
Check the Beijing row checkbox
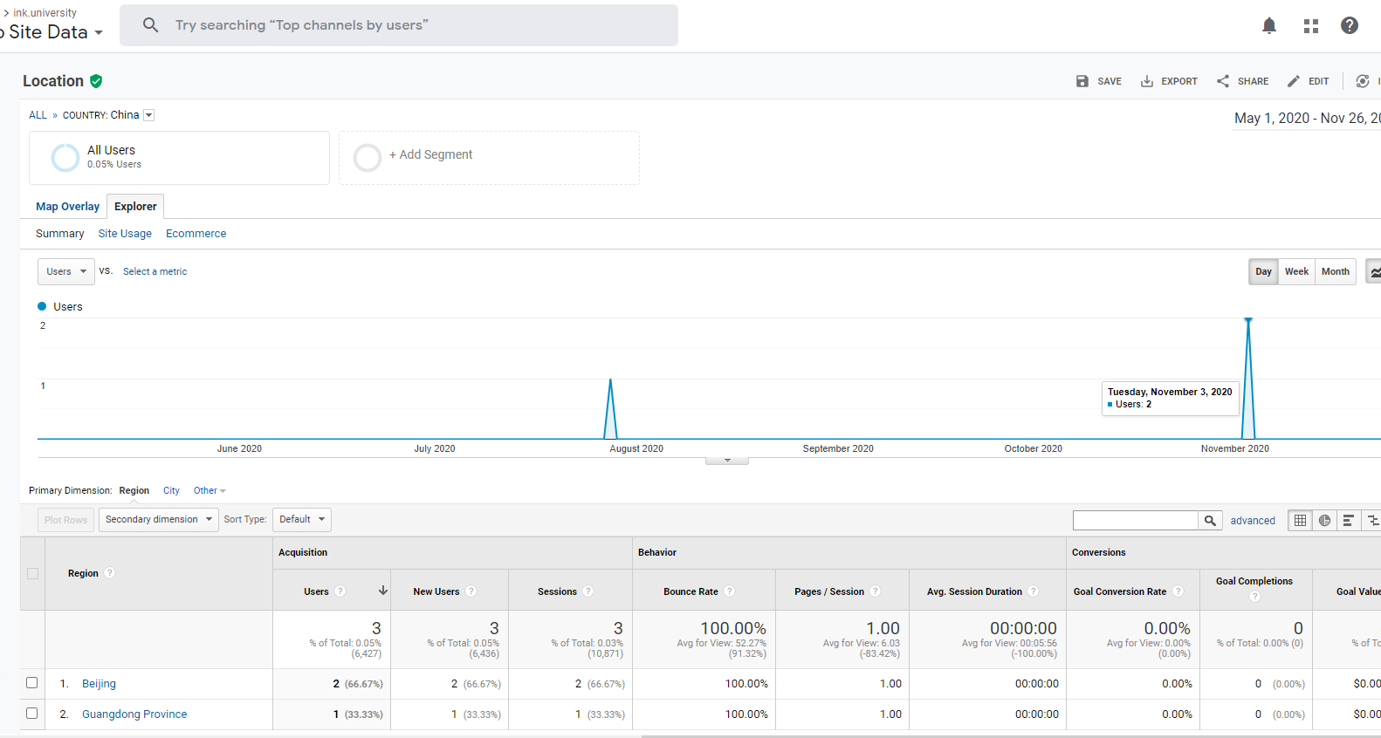pyautogui.click(x=32, y=683)
